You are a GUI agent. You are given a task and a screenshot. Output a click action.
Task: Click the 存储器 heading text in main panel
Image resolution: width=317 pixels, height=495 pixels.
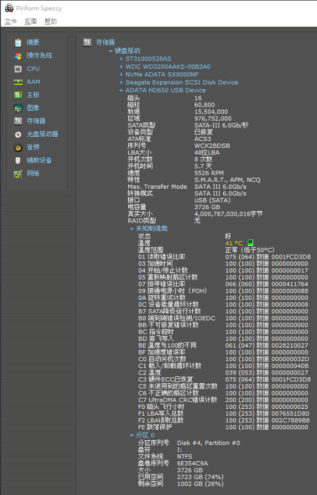point(105,43)
